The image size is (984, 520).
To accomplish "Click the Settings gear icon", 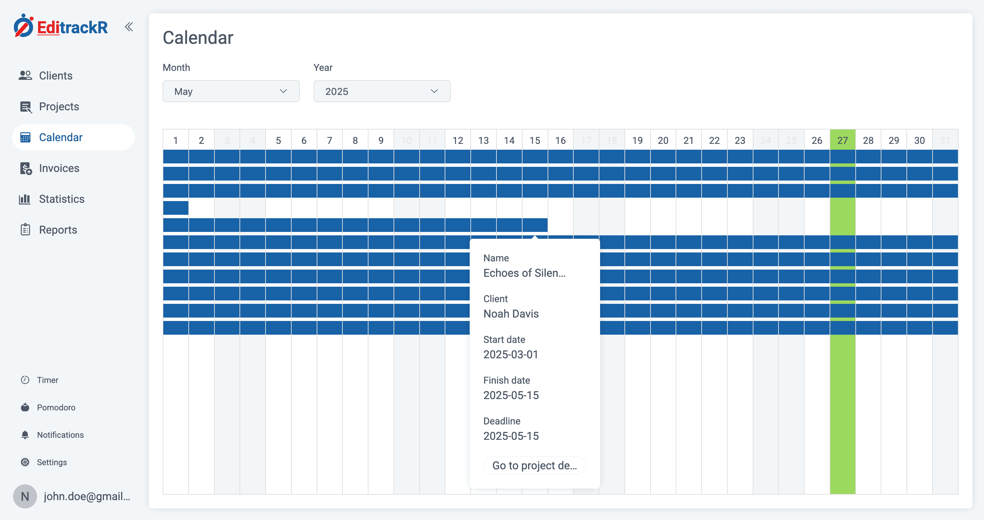I will (25, 462).
